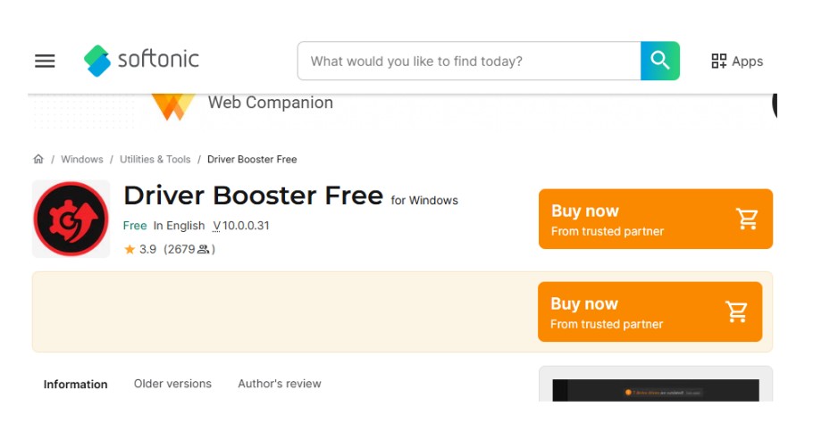This screenshot has height=448, width=813.
Task: Click the Softonic logo
Action: tap(142, 61)
